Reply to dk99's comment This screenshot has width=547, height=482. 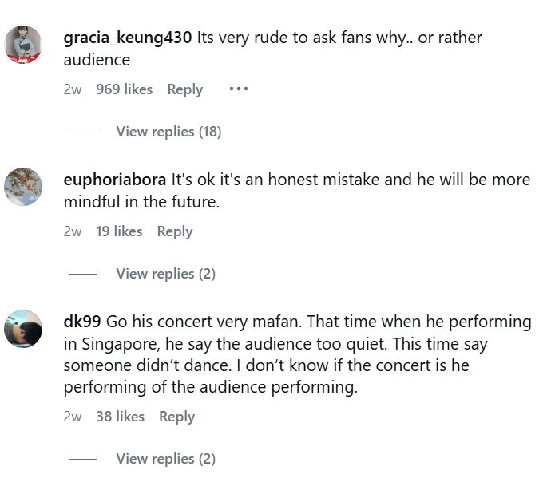coord(176,417)
